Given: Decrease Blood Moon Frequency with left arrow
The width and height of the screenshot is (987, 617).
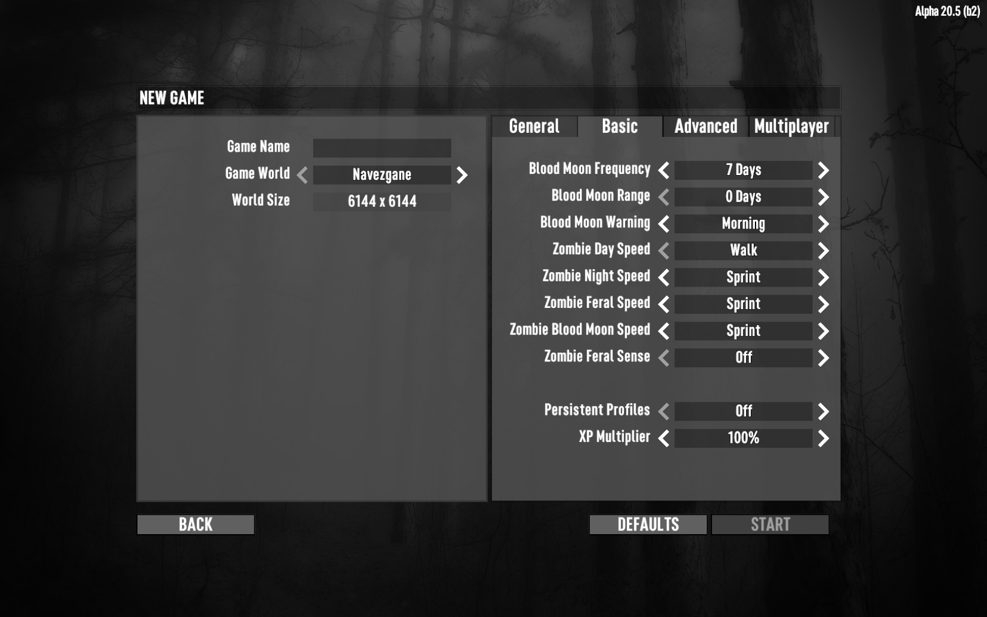Looking at the screenshot, I should (664, 170).
